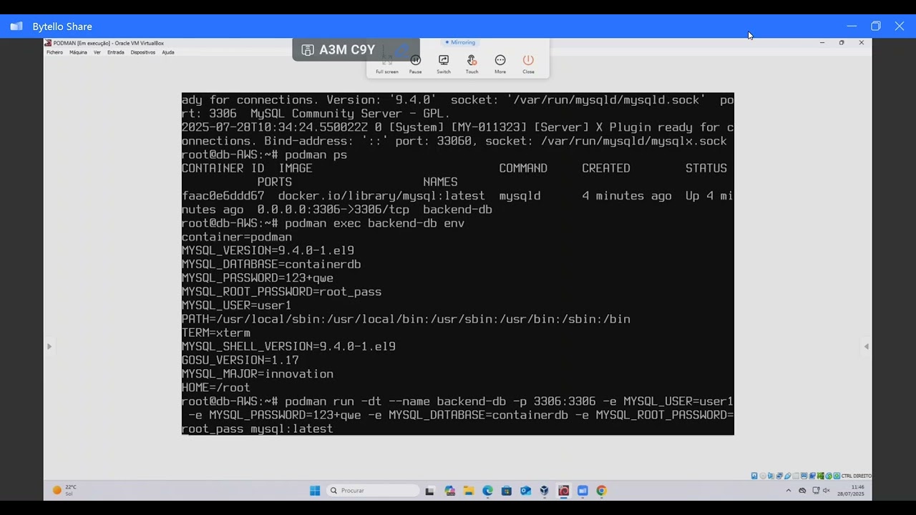Click the Bytello Share title bar logo
916x515 pixels.
tap(16, 26)
